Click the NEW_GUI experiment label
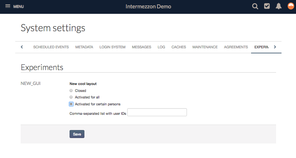Viewport: 296px width, 158px height. click(x=30, y=84)
